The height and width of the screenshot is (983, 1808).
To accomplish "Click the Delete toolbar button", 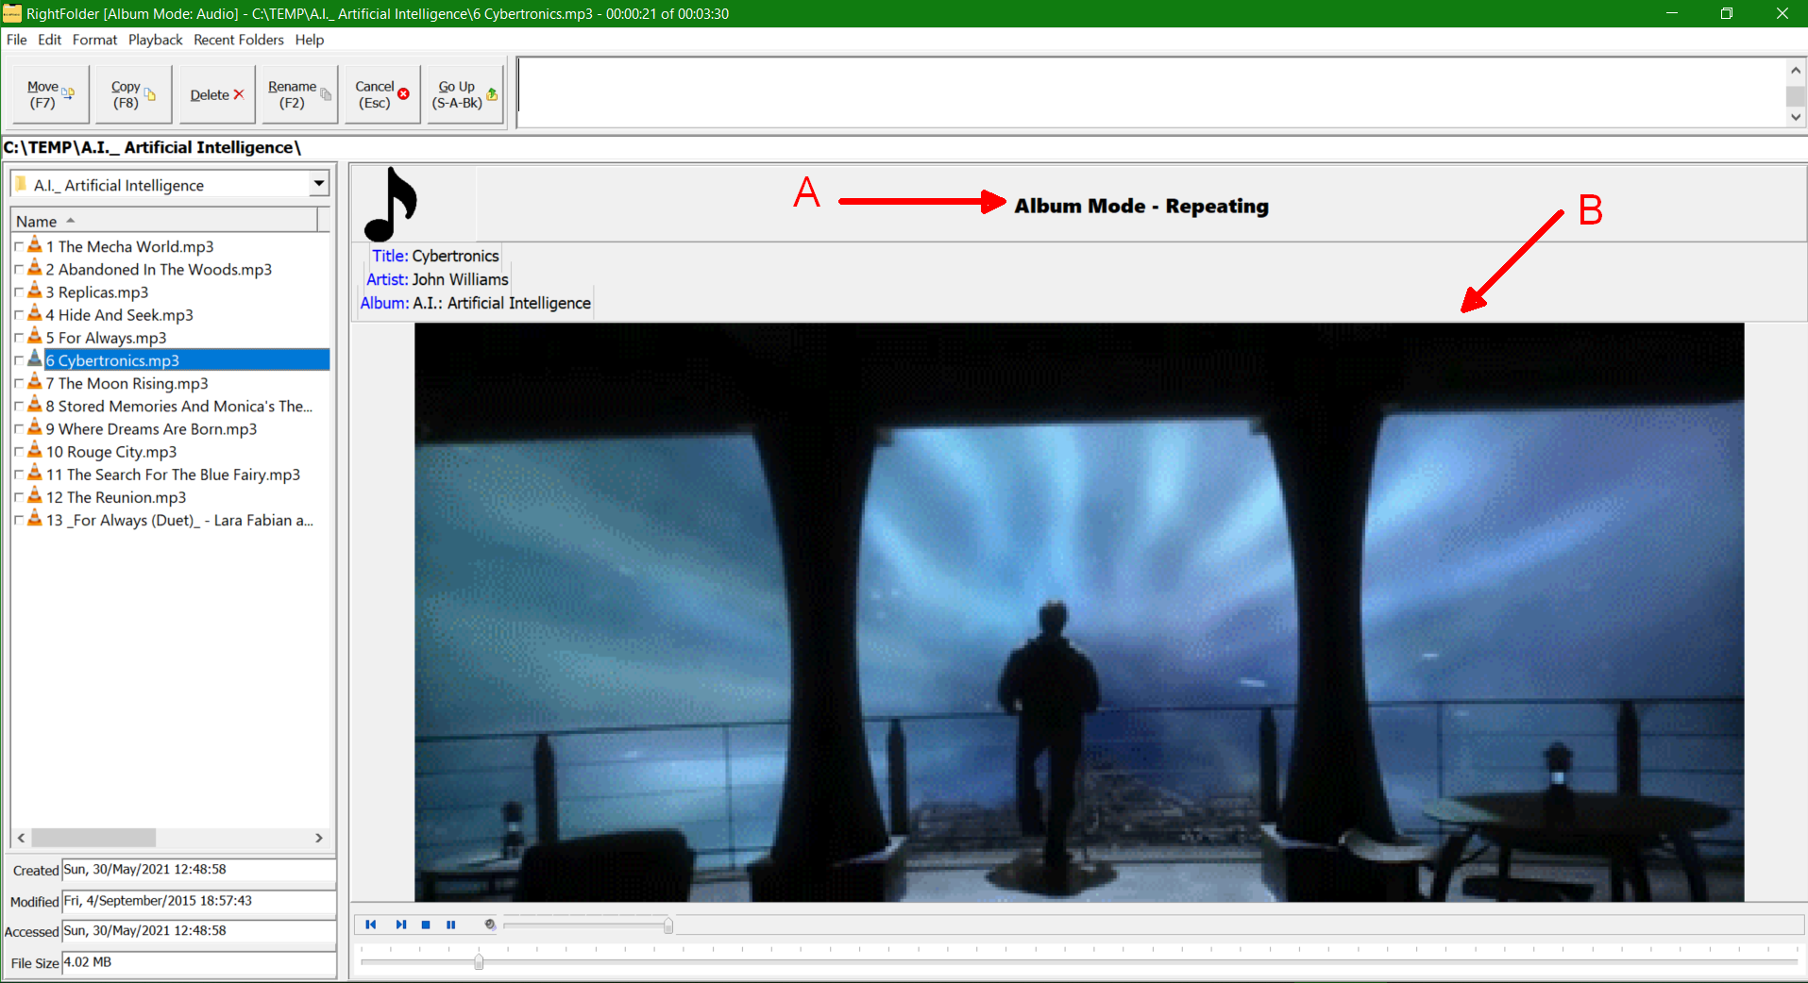I will click(216, 94).
